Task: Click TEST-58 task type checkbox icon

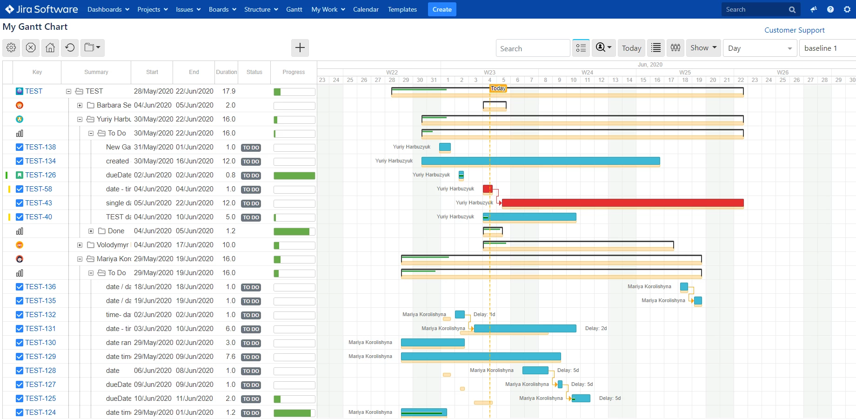Action: 20,189
